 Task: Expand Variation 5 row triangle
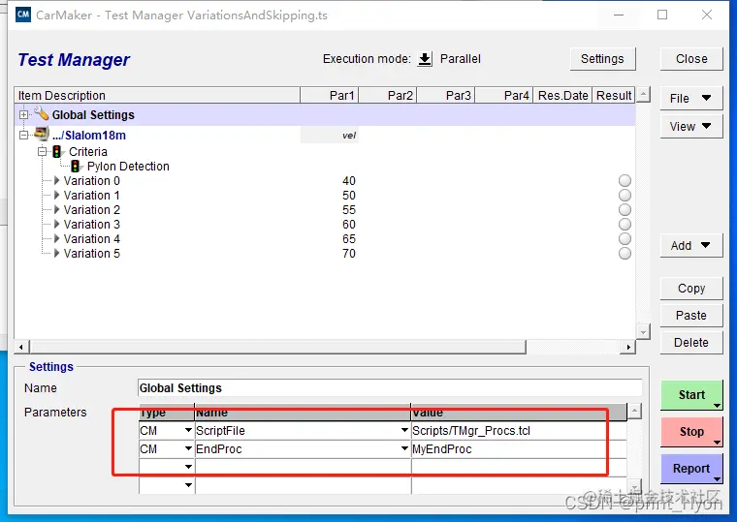(x=57, y=253)
